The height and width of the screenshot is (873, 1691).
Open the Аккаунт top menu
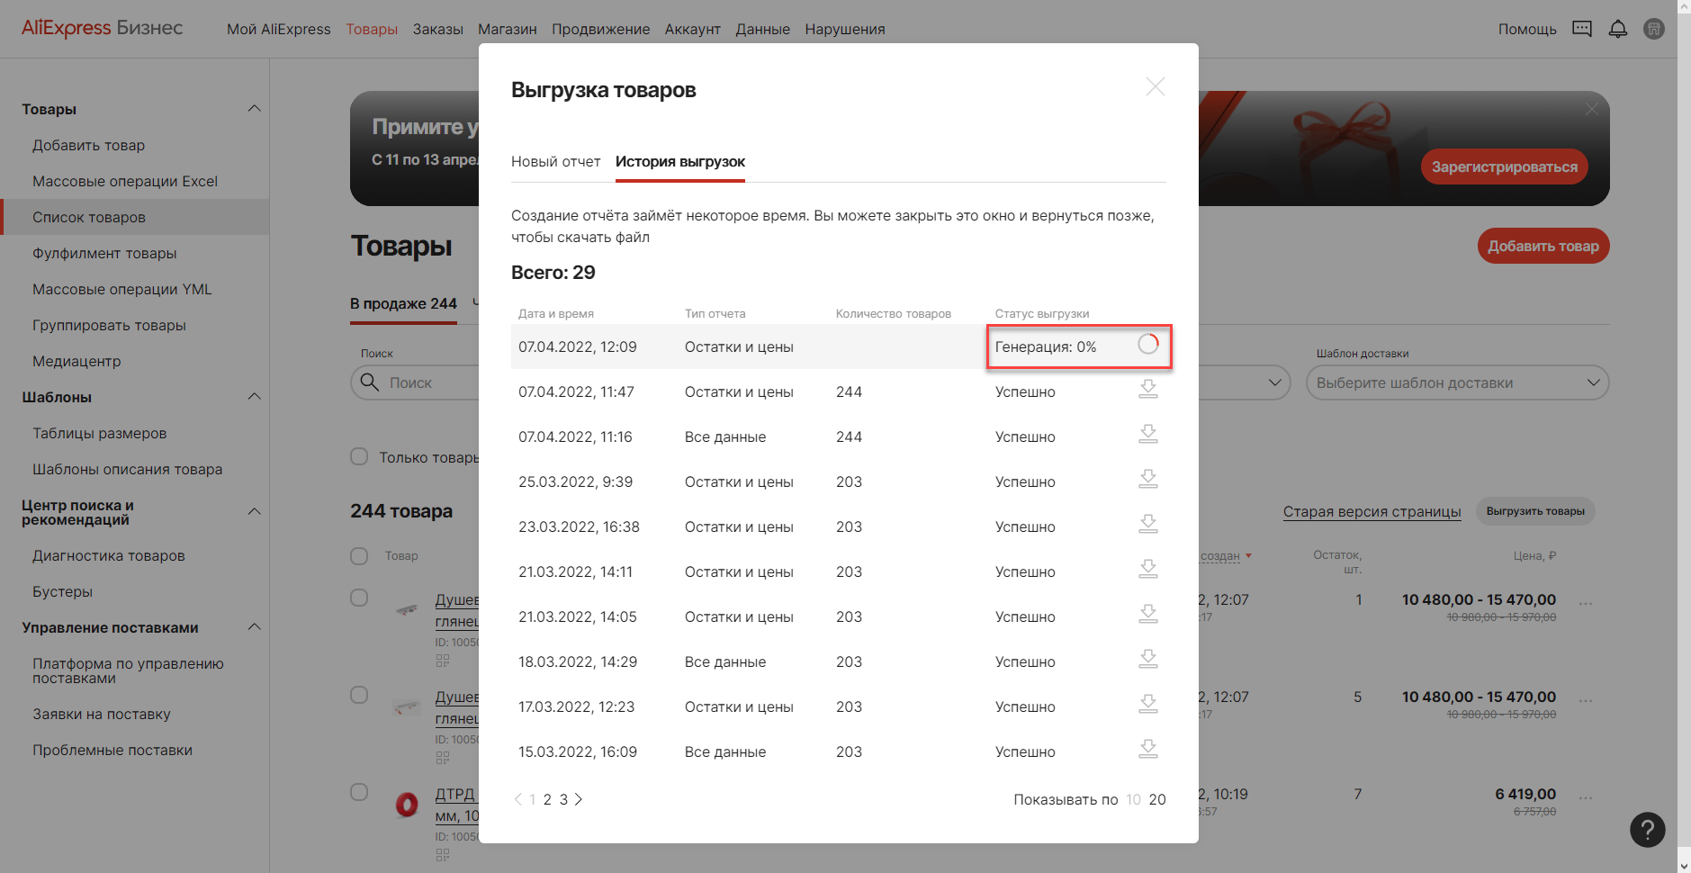click(x=693, y=29)
